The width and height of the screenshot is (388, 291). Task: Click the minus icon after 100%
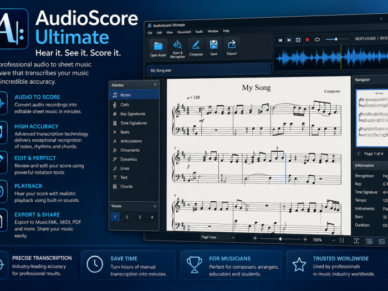click(334, 240)
